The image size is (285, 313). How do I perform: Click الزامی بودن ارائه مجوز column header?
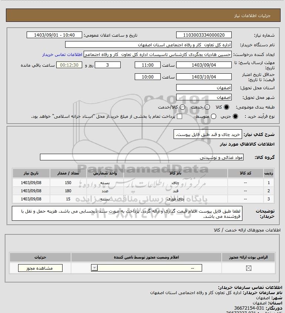248,257
